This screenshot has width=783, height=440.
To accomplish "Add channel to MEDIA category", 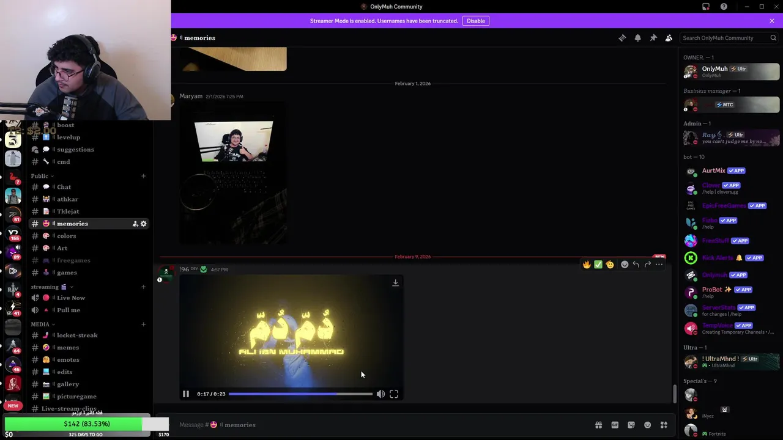I will pos(143,324).
